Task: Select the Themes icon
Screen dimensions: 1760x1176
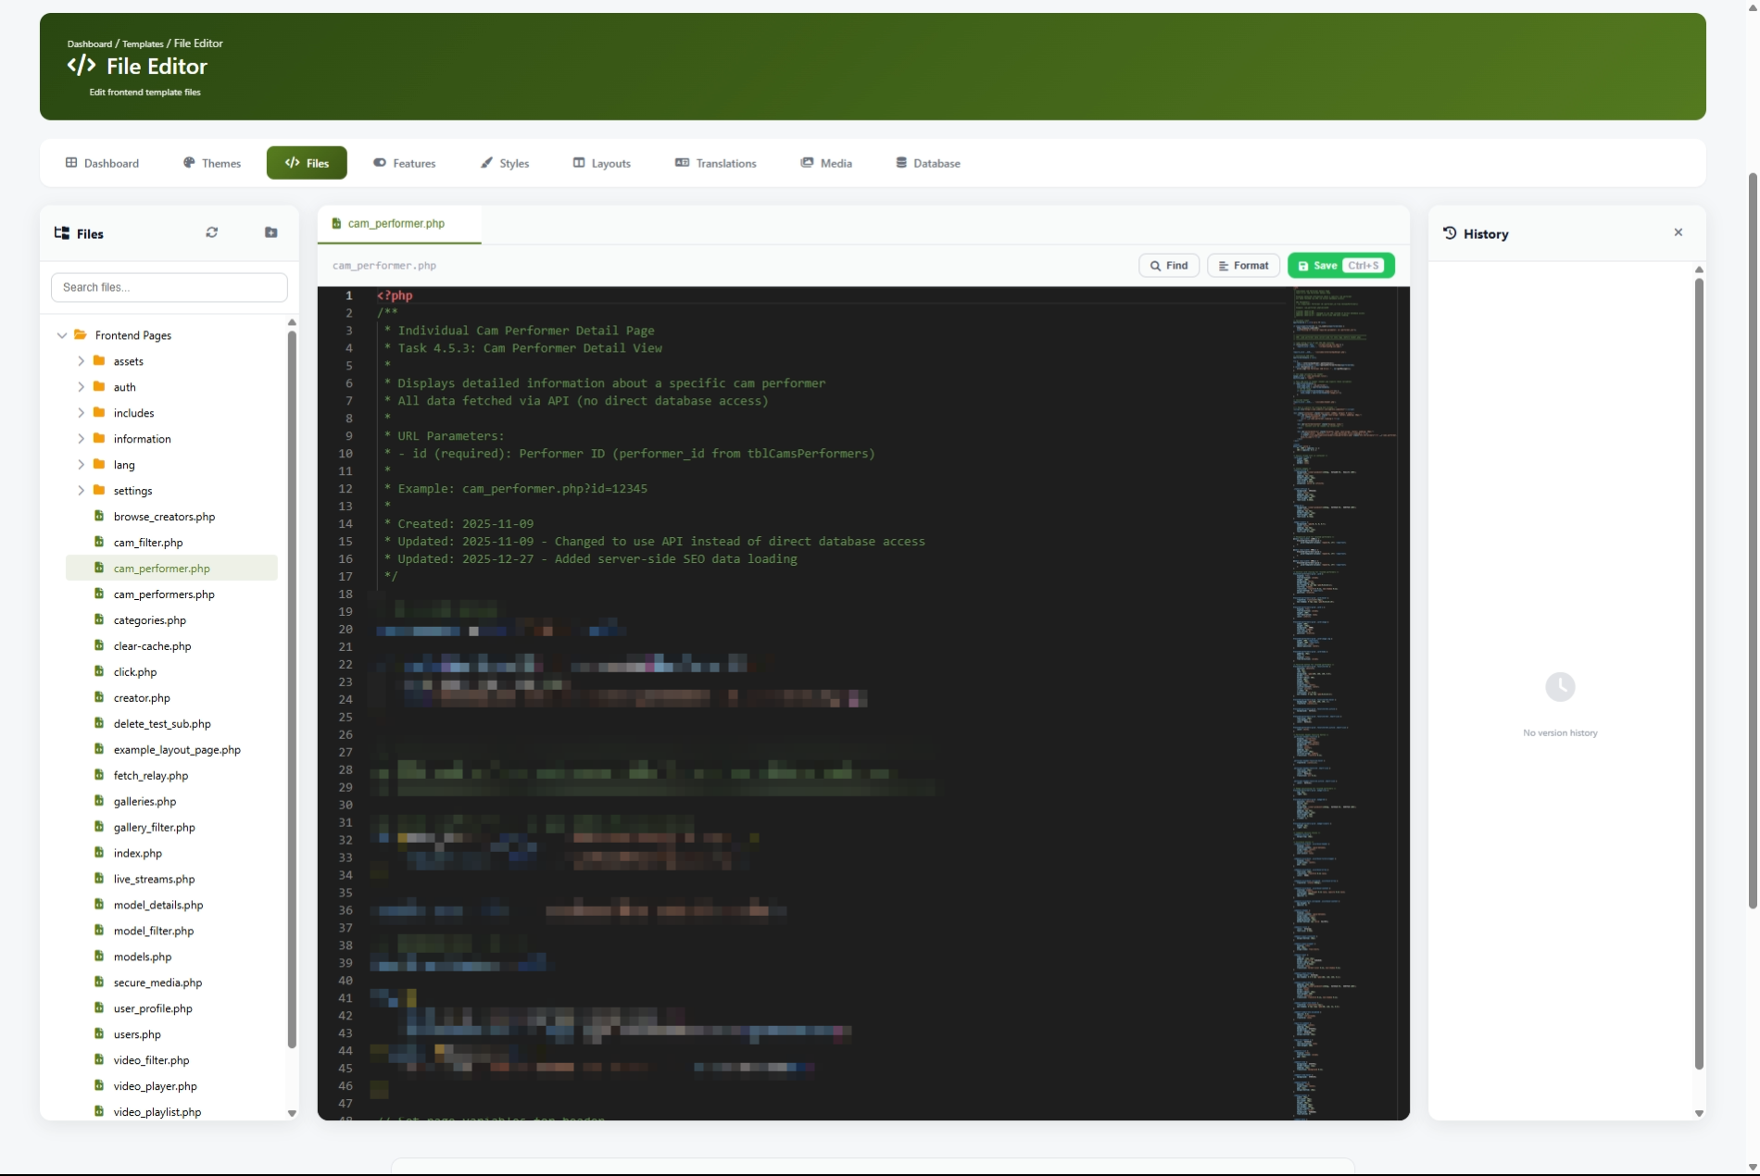Action: (188, 162)
